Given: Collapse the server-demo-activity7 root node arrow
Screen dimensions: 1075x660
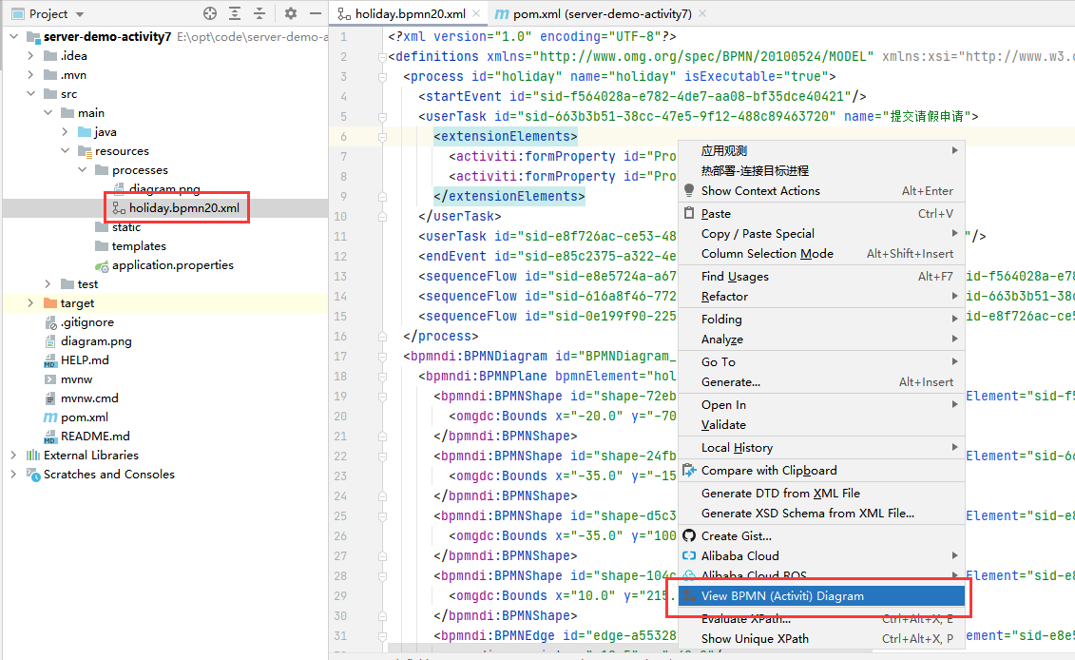Looking at the screenshot, I should 13,36.
